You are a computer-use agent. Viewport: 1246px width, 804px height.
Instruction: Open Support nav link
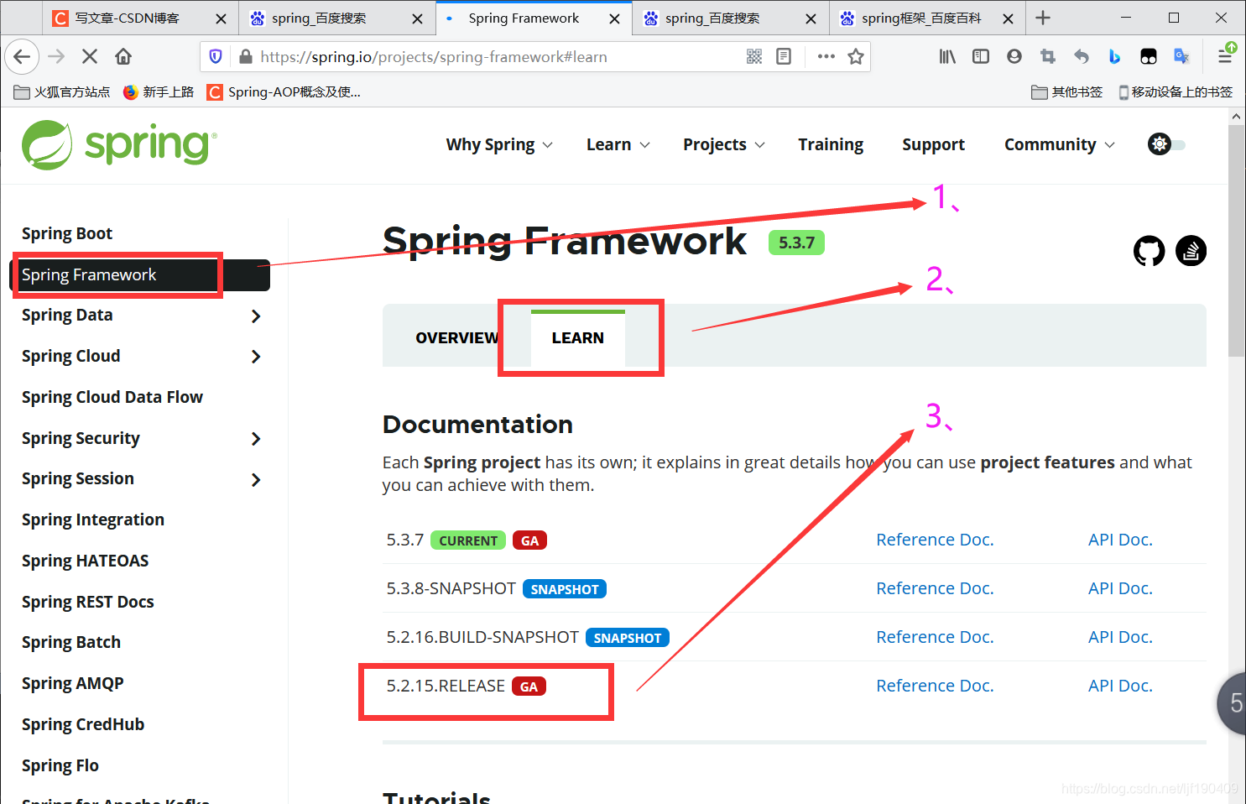click(x=933, y=144)
